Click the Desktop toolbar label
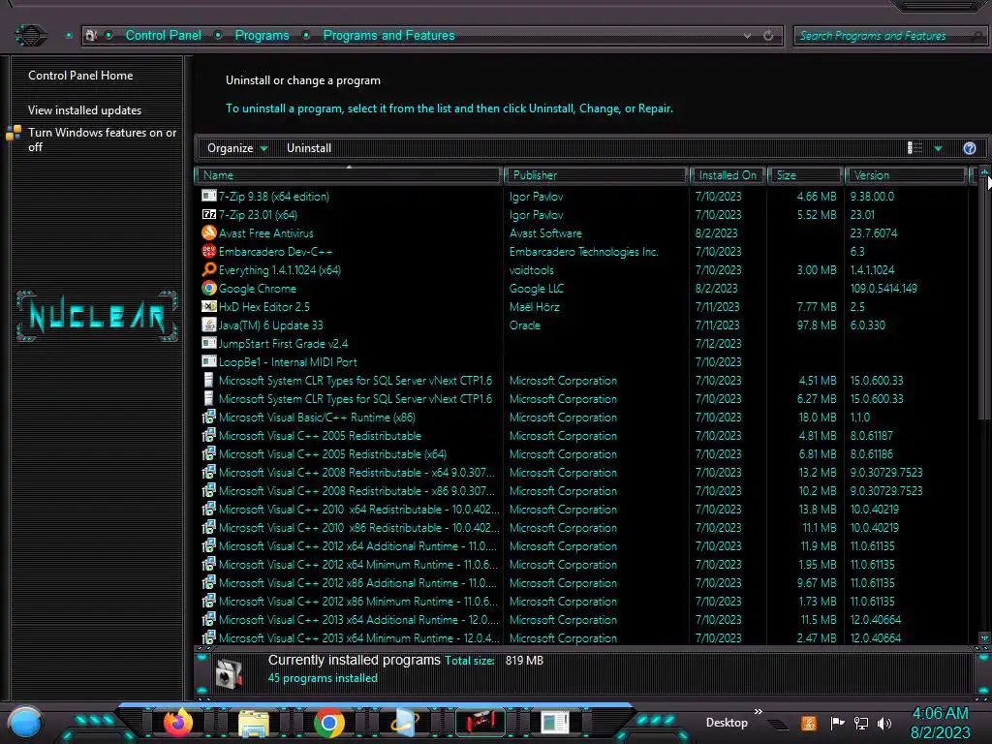Image resolution: width=992 pixels, height=744 pixels. pyautogui.click(x=727, y=723)
